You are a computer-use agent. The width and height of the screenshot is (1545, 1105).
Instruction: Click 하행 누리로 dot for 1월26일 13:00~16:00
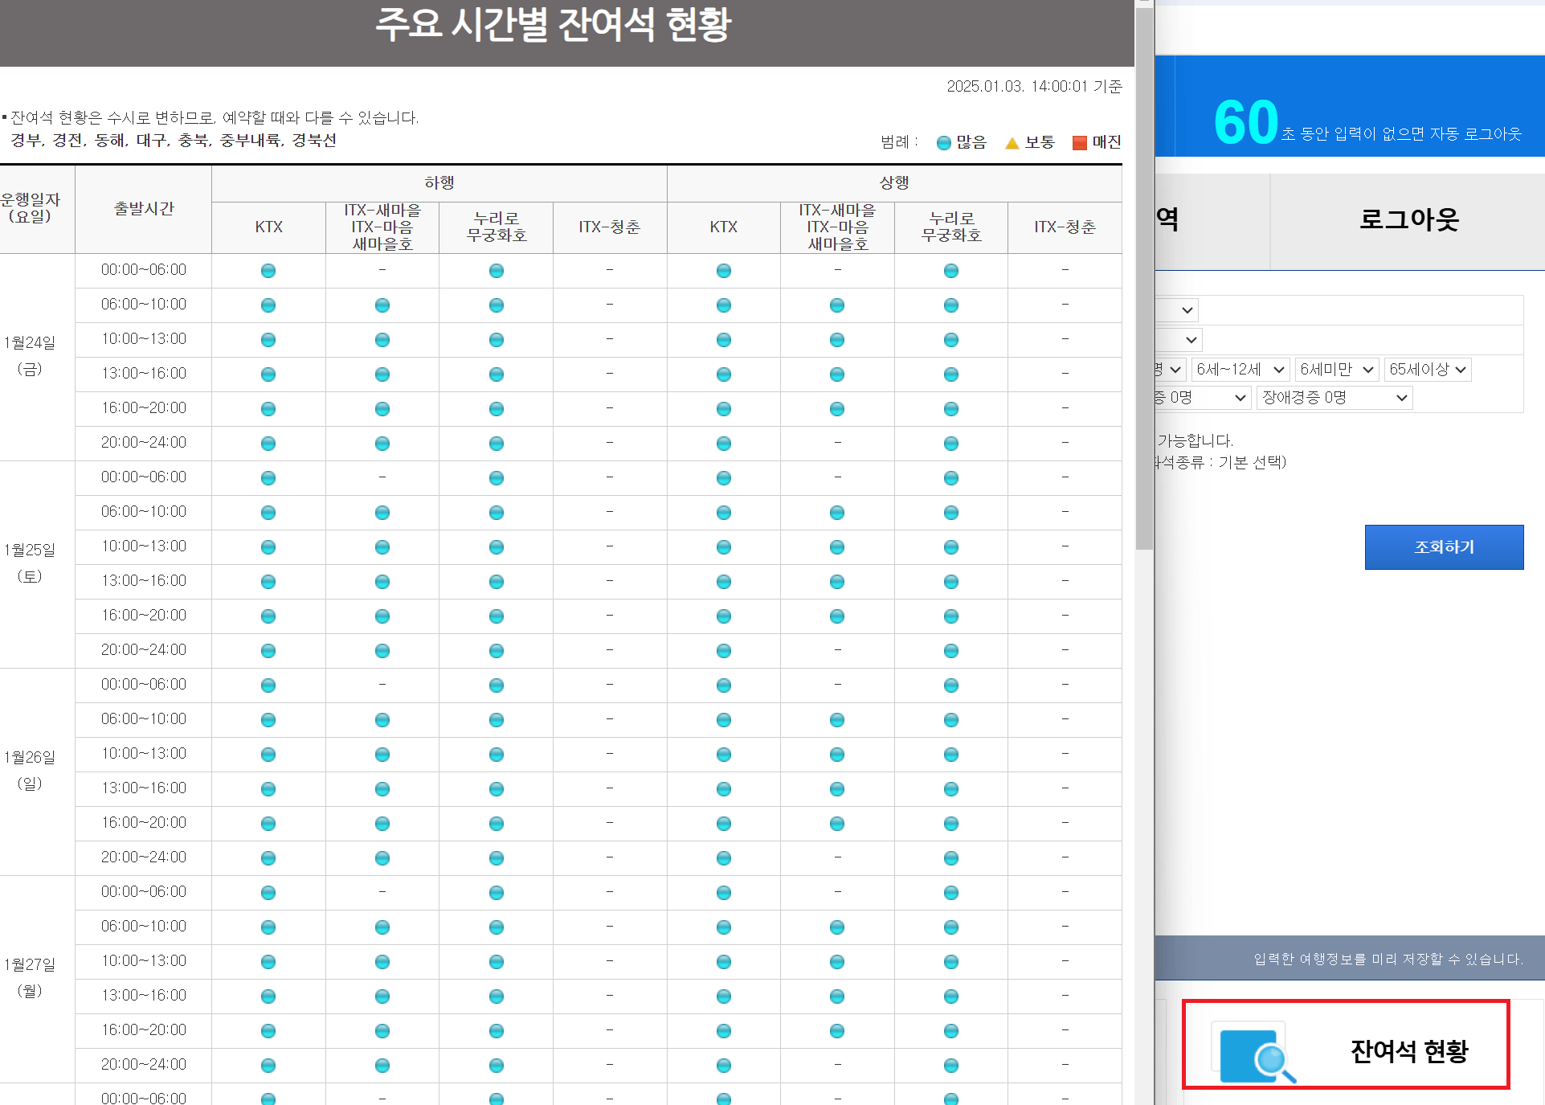(496, 789)
